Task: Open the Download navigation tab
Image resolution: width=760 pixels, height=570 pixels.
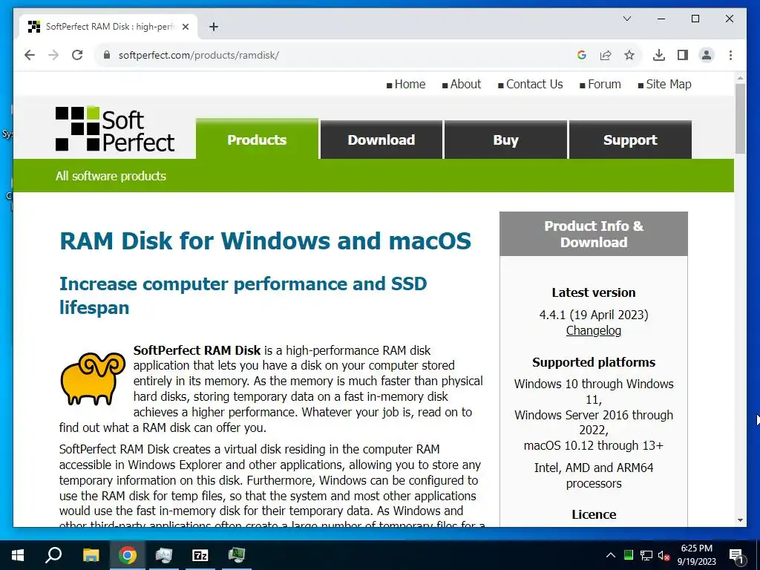Action: click(381, 140)
